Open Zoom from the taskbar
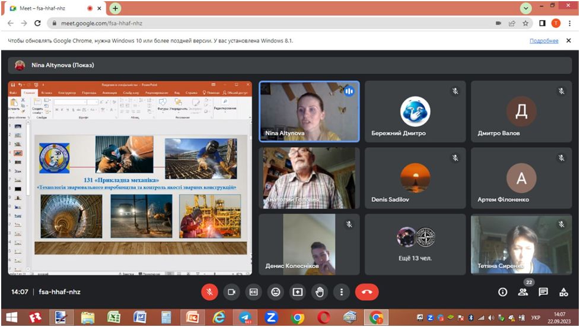The image size is (580, 327). (271, 318)
